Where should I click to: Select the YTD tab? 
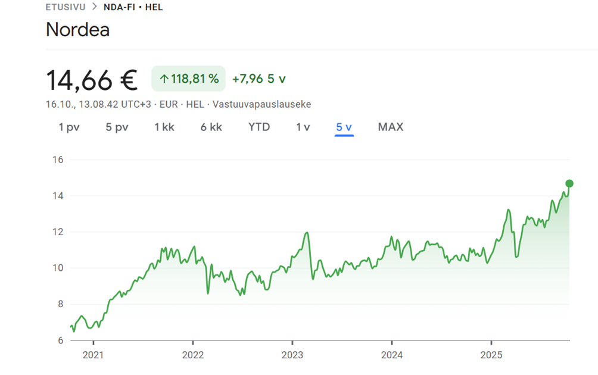(x=259, y=127)
